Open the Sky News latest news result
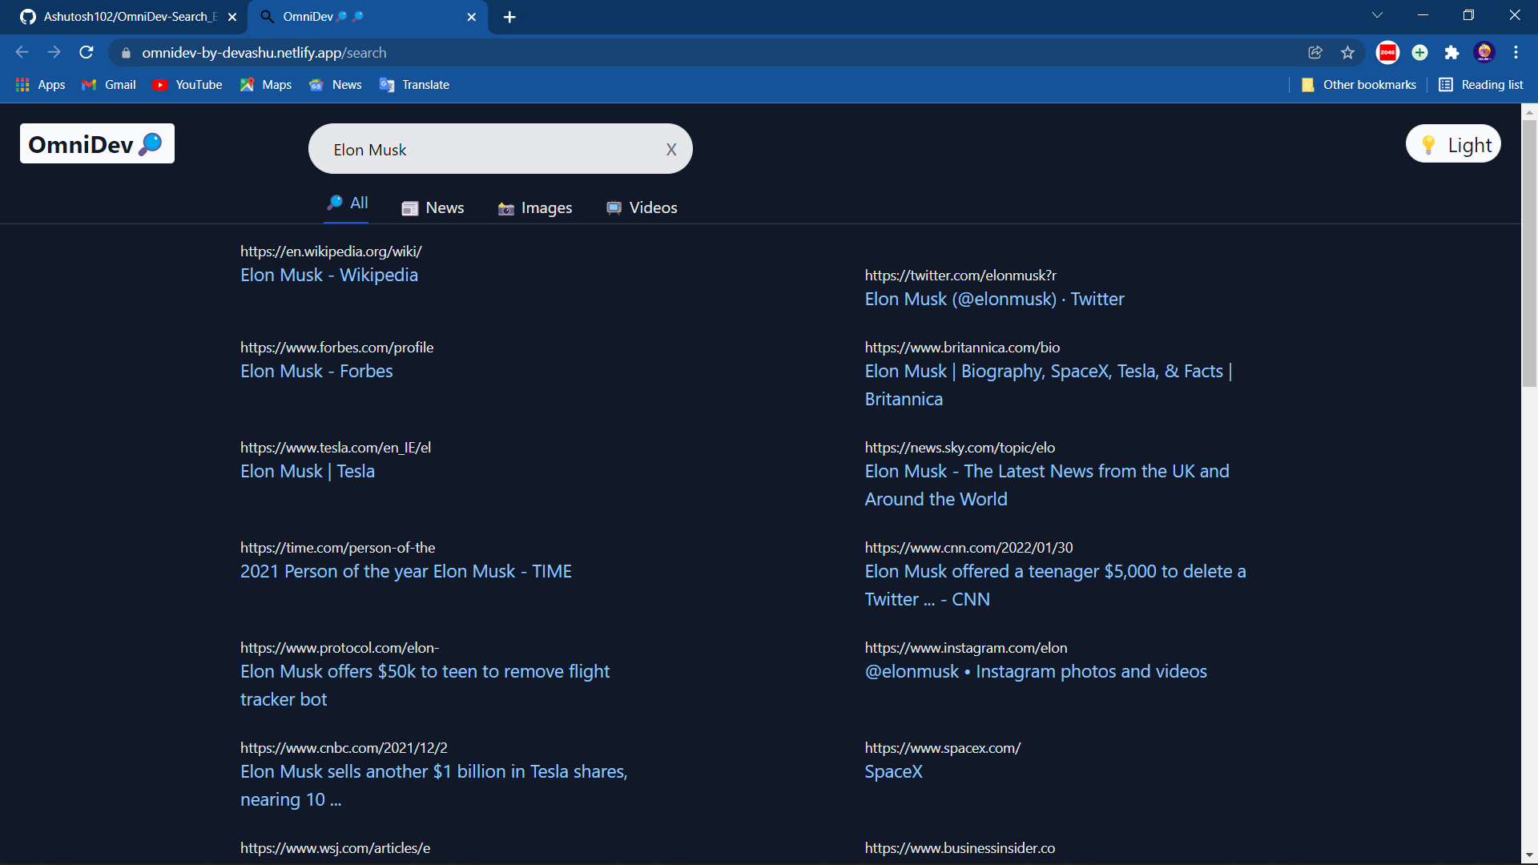 1047,485
